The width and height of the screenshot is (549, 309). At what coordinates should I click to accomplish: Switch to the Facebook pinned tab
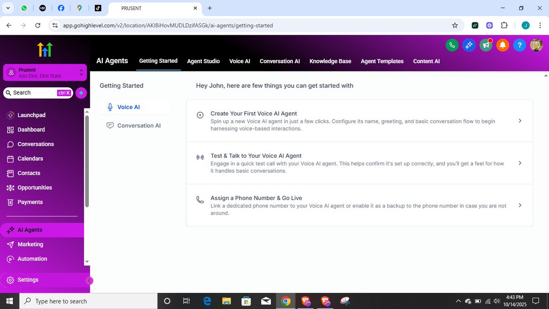pyautogui.click(x=61, y=8)
